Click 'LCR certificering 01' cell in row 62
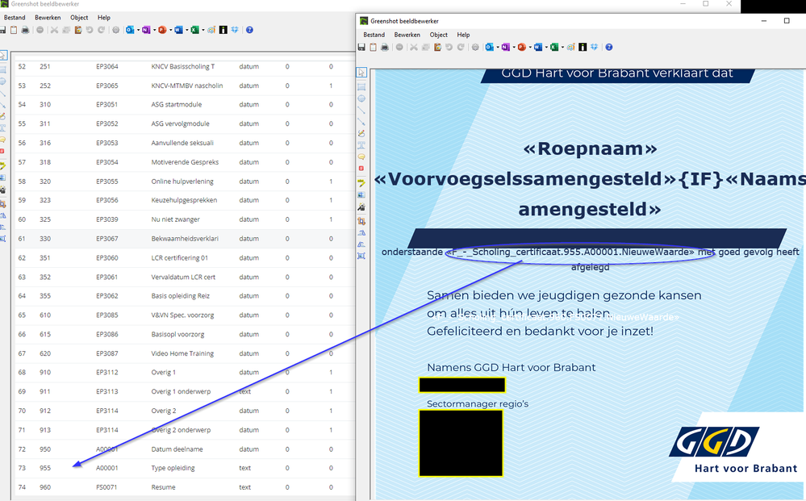This screenshot has width=806, height=501. 179,258
